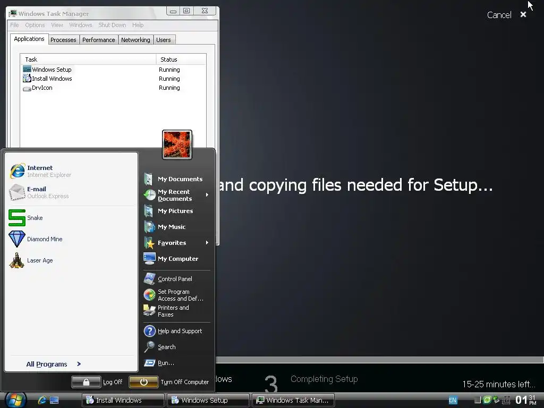Switch to the Users tab
Viewport: 544px width, 408px height.
(x=164, y=40)
